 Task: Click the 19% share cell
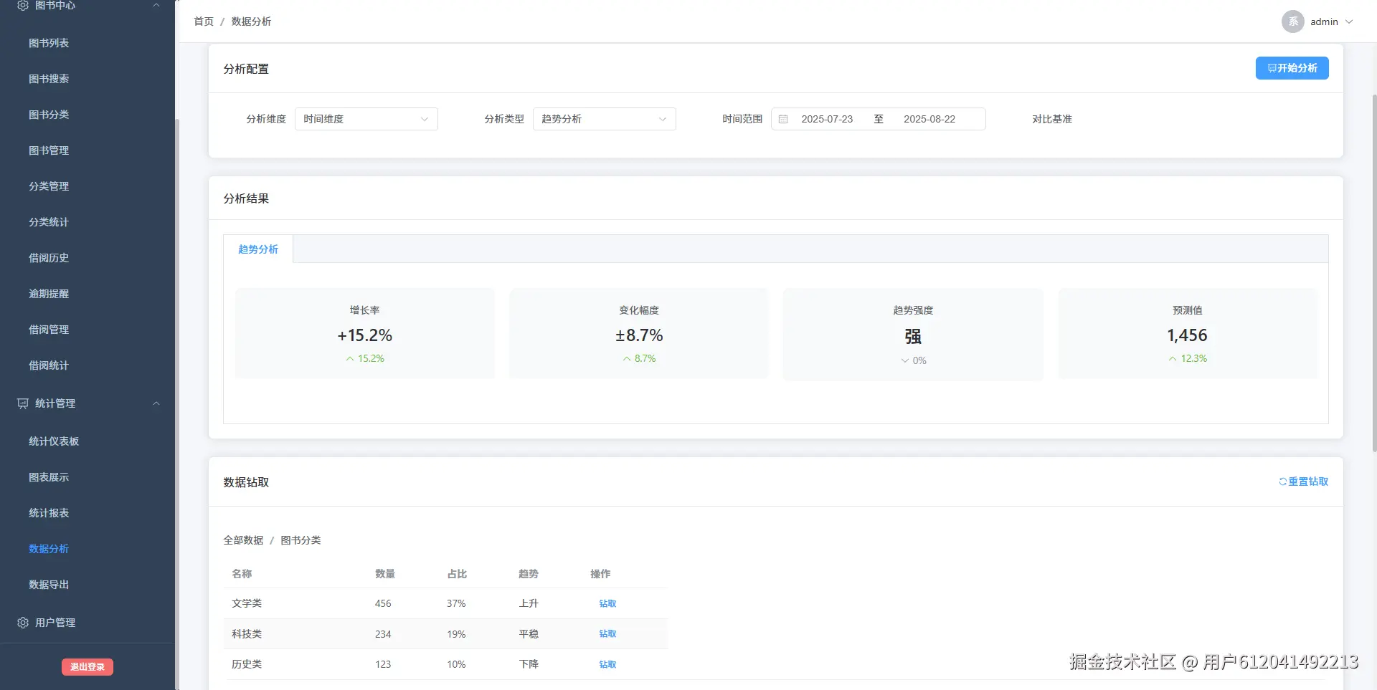pyautogui.click(x=456, y=634)
